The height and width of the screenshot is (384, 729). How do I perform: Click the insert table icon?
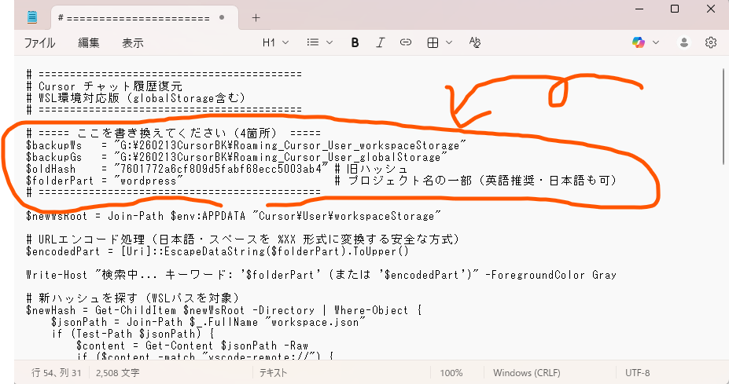point(433,42)
